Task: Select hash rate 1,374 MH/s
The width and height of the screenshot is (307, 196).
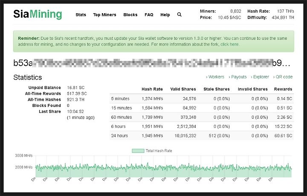Action: [152, 98]
